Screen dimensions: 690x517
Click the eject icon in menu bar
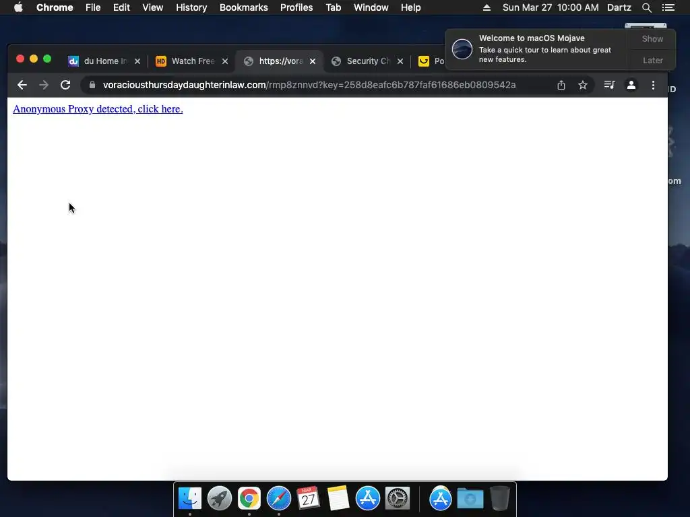pyautogui.click(x=487, y=7)
